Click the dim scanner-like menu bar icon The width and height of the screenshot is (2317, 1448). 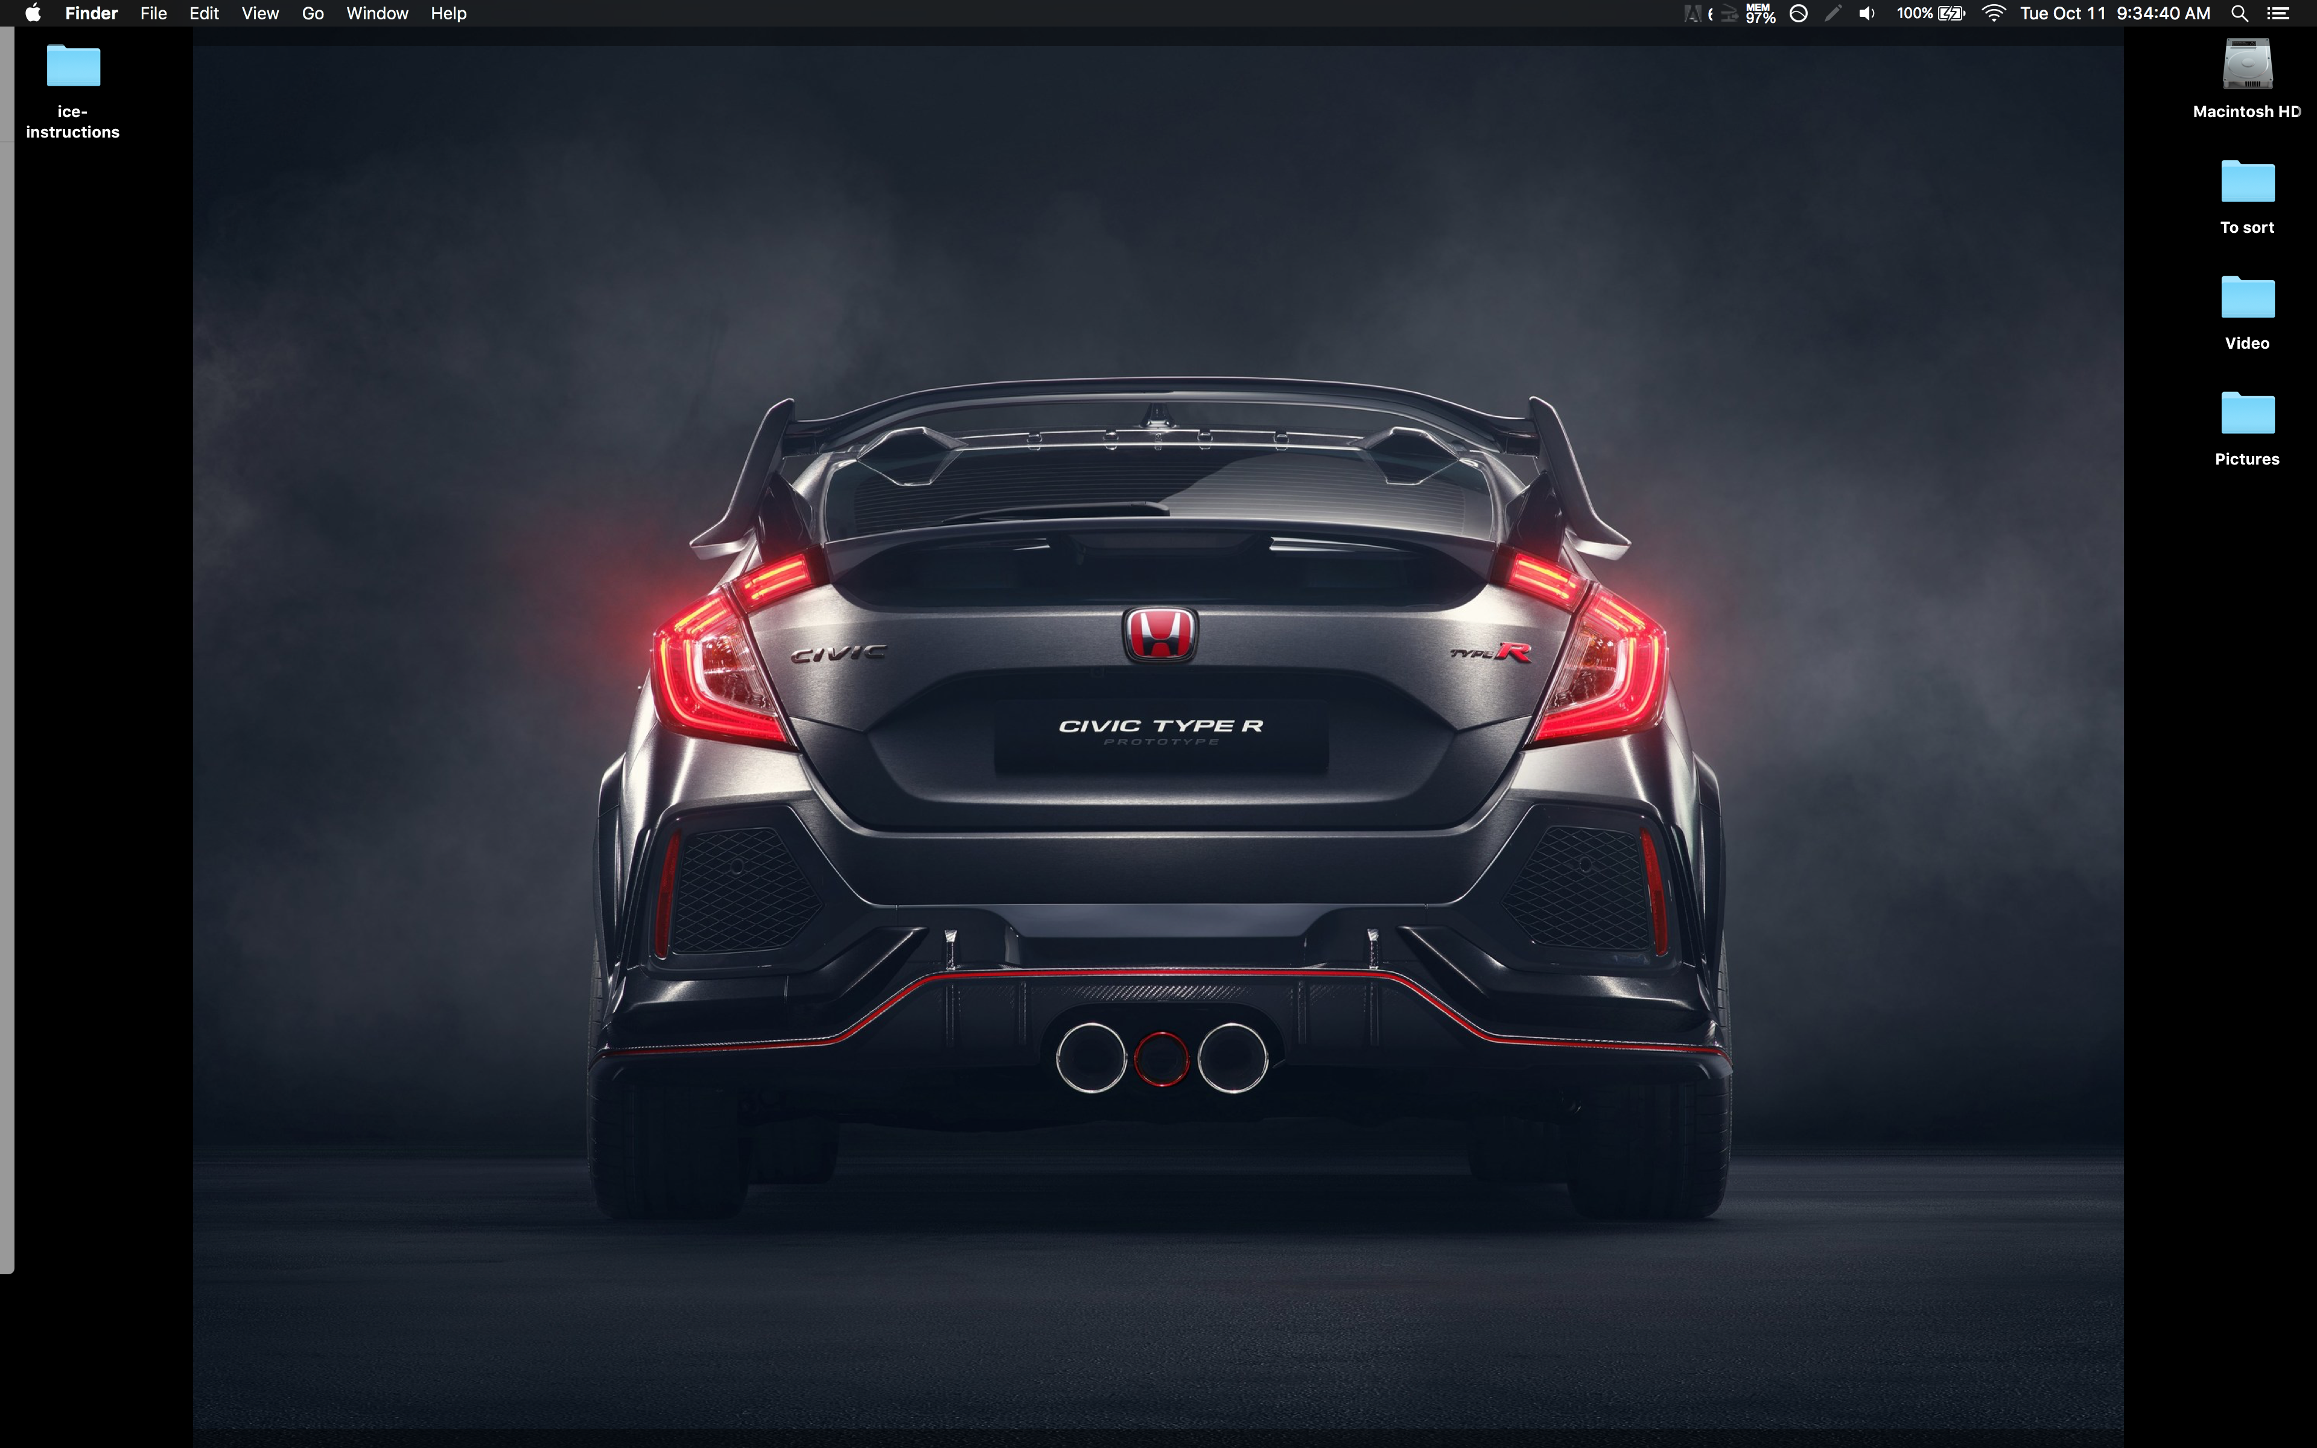1729,13
